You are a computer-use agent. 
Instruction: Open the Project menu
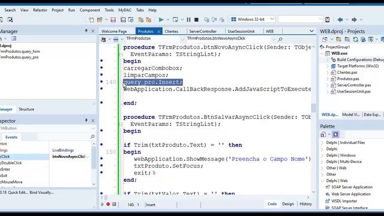click(x=58, y=10)
